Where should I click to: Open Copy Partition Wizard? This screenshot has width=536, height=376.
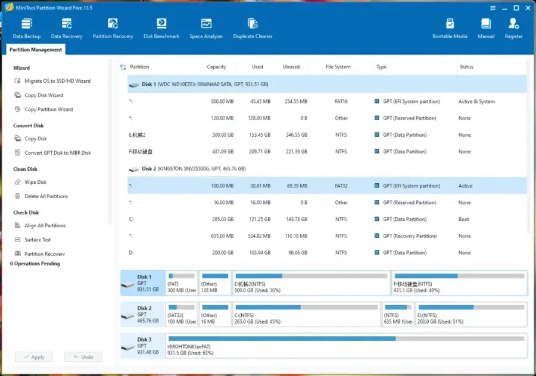[x=43, y=109]
